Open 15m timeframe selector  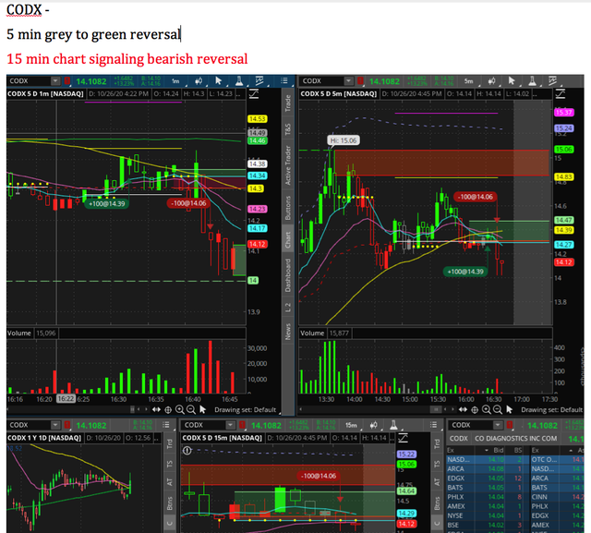pyautogui.click(x=352, y=425)
